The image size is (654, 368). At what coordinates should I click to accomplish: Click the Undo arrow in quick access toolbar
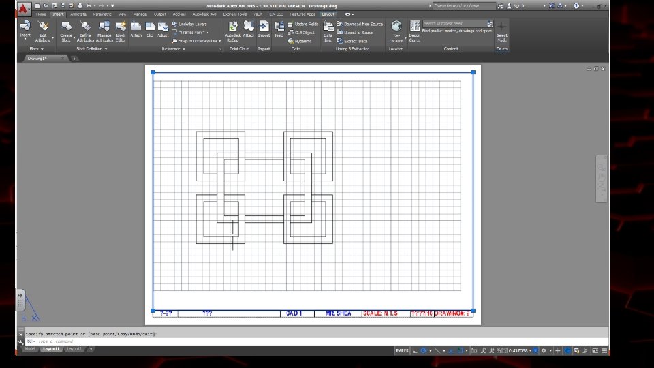(88, 6)
